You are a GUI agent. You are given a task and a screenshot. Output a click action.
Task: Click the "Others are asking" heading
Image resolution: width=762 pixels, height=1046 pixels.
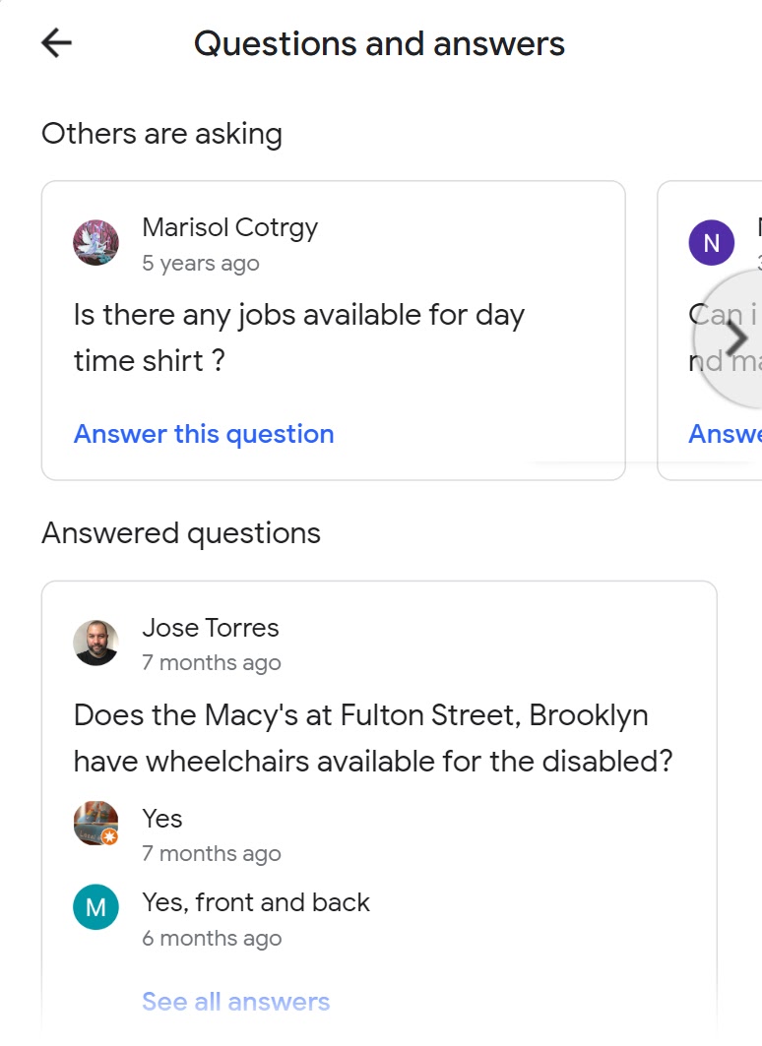pyautogui.click(x=161, y=134)
